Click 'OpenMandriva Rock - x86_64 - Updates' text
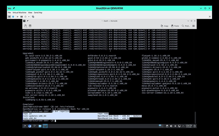The height and width of the screenshot is (136, 219). [x=120, y=116]
